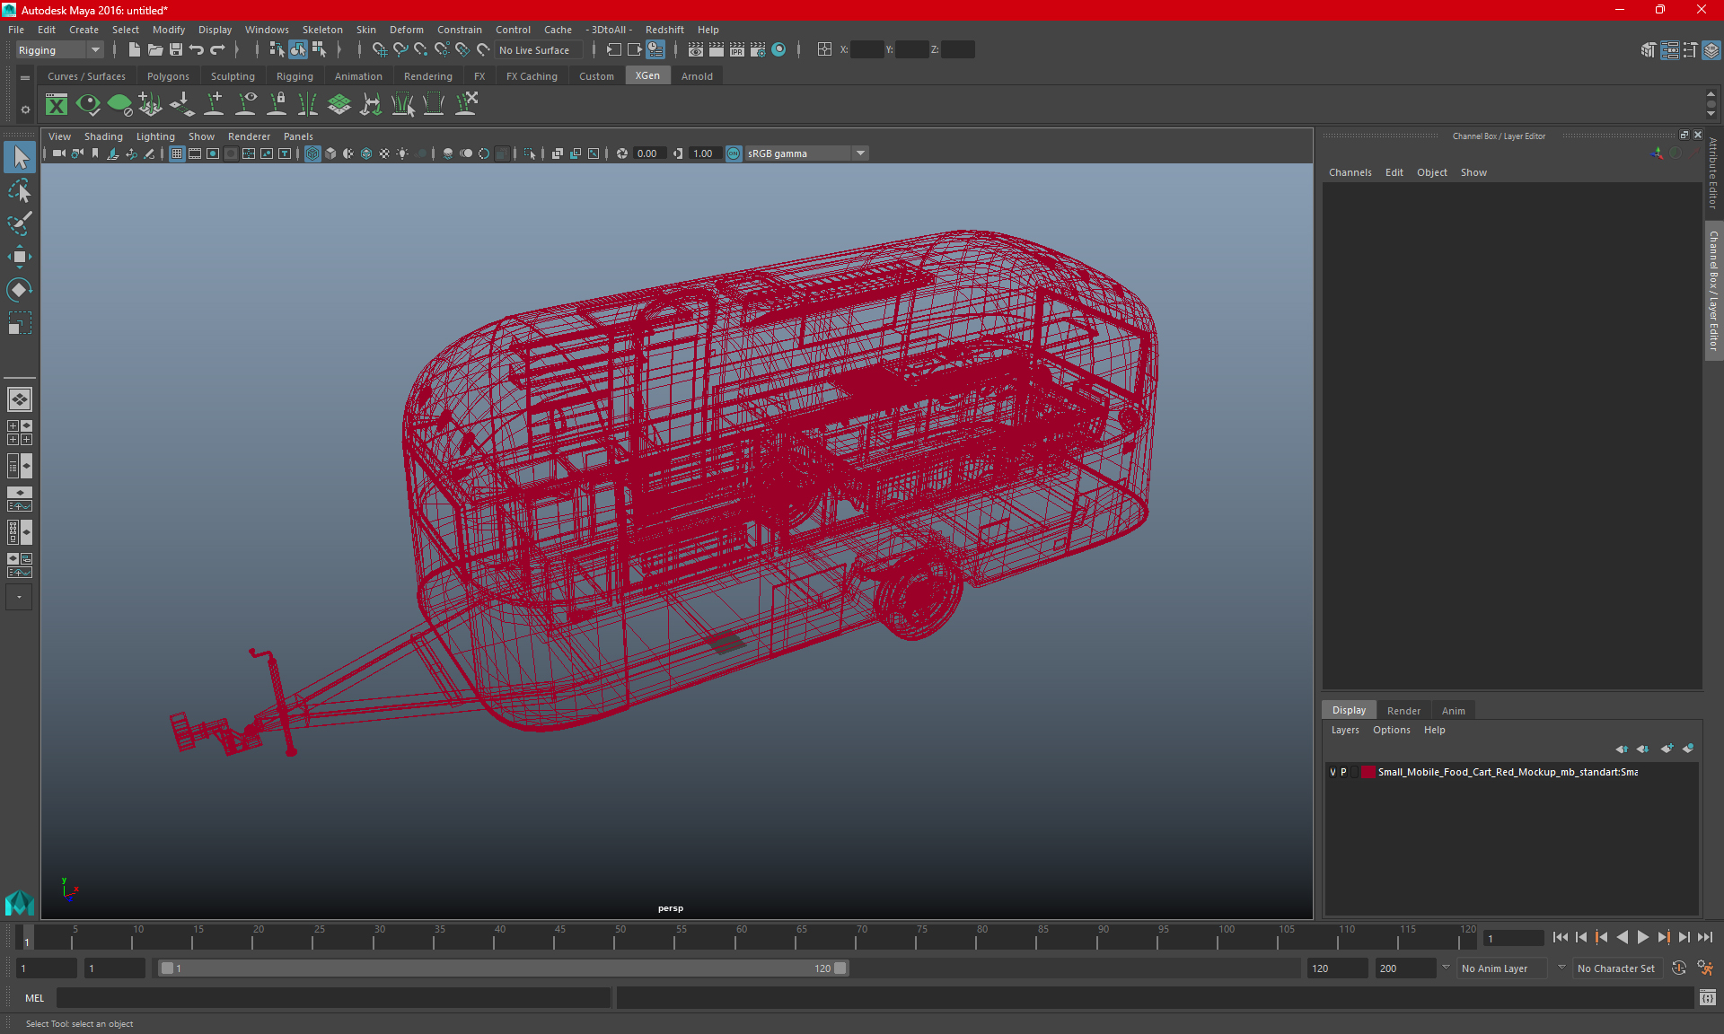Open the XGen window shelf icon
This screenshot has height=1034, width=1724.
57,105
